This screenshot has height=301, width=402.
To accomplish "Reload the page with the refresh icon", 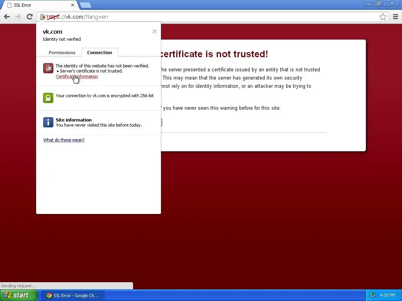I will (30, 17).
